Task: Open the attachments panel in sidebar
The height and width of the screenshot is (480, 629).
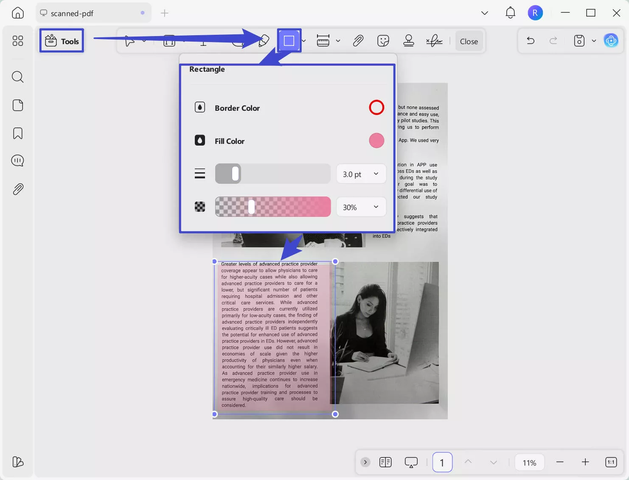Action: pos(17,189)
